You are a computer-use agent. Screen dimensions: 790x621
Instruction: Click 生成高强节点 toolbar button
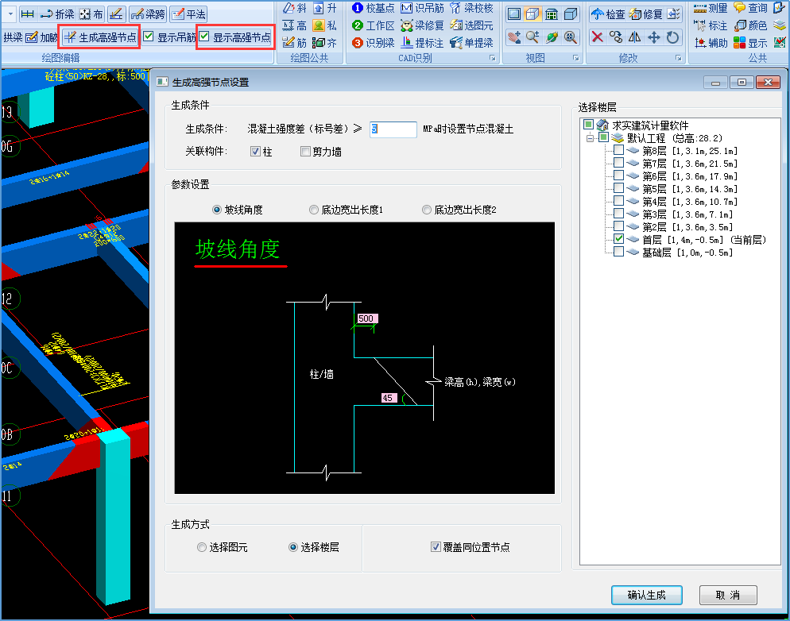(100, 37)
